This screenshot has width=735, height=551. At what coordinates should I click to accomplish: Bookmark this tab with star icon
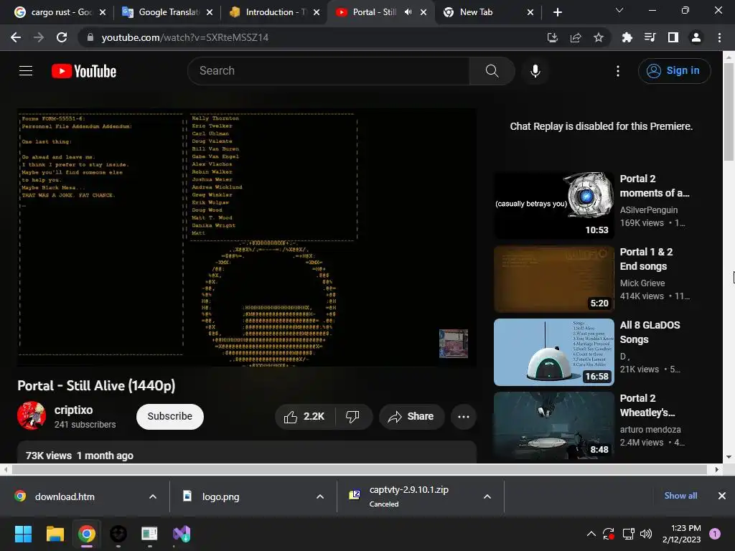[599, 37]
